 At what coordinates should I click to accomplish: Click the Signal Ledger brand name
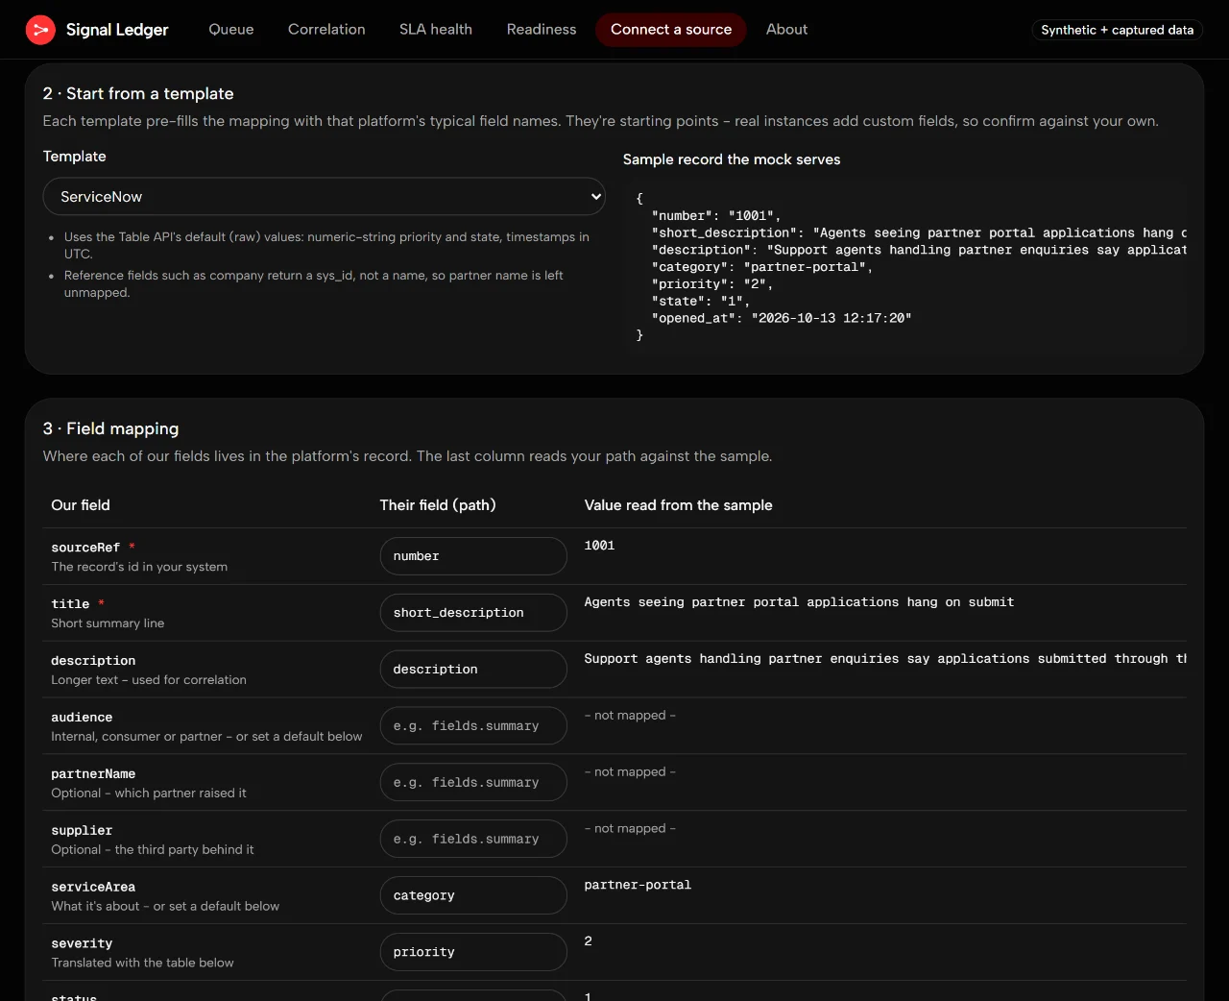[x=117, y=30]
